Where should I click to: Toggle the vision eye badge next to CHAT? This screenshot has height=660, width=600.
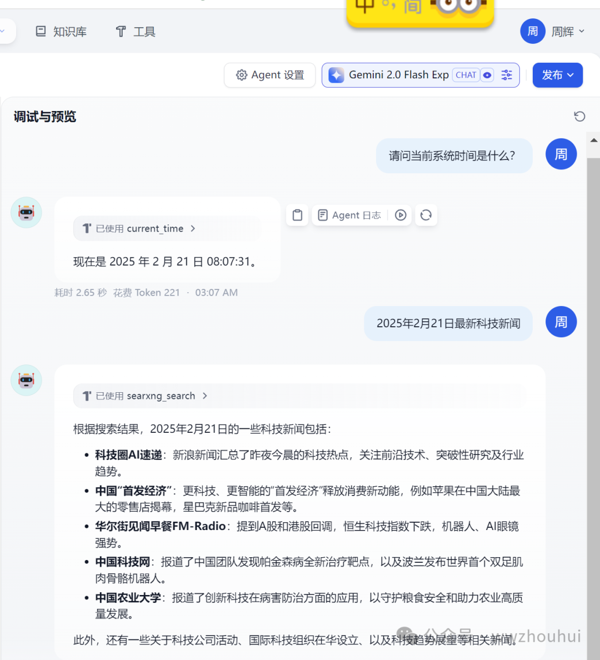coord(487,75)
